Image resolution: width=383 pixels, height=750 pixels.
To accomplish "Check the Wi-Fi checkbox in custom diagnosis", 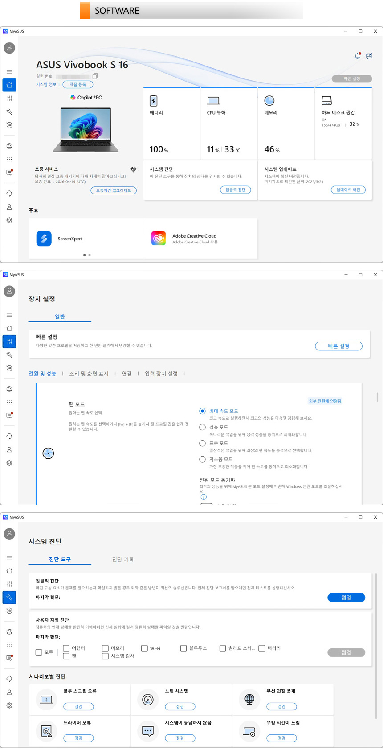I will click(144, 648).
